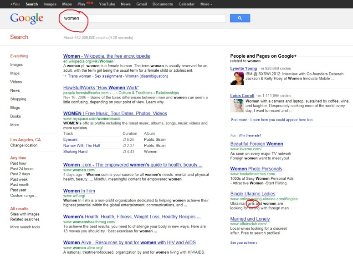
Task: Filter results by Videos in sidebar
Action: coord(16,82)
